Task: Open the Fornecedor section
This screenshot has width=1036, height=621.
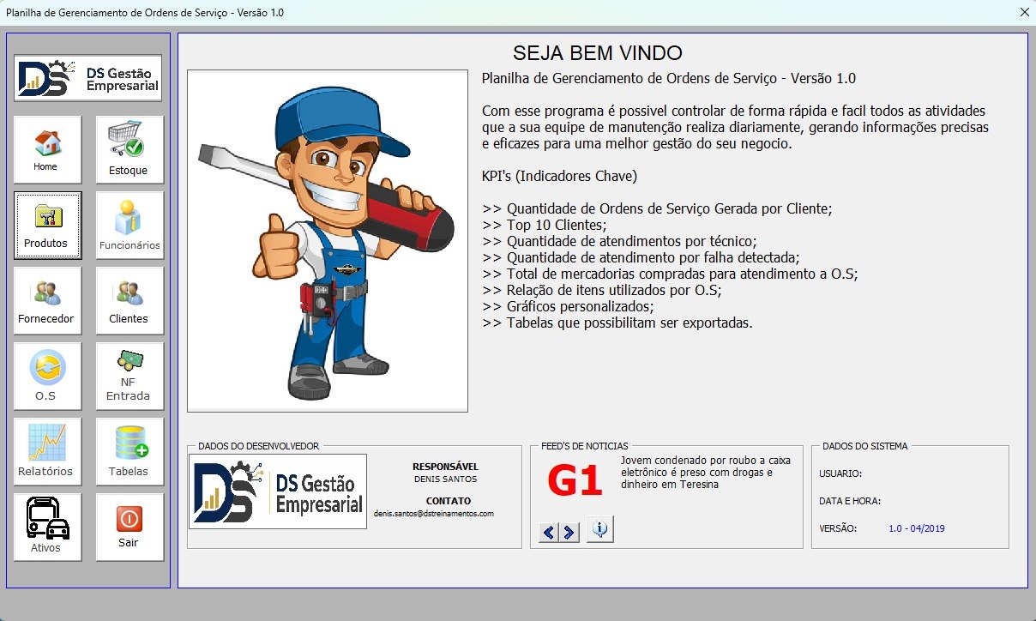Action: tap(48, 300)
